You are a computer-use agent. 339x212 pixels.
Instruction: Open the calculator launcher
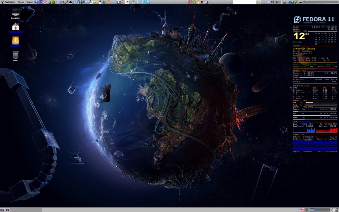coord(57,2)
